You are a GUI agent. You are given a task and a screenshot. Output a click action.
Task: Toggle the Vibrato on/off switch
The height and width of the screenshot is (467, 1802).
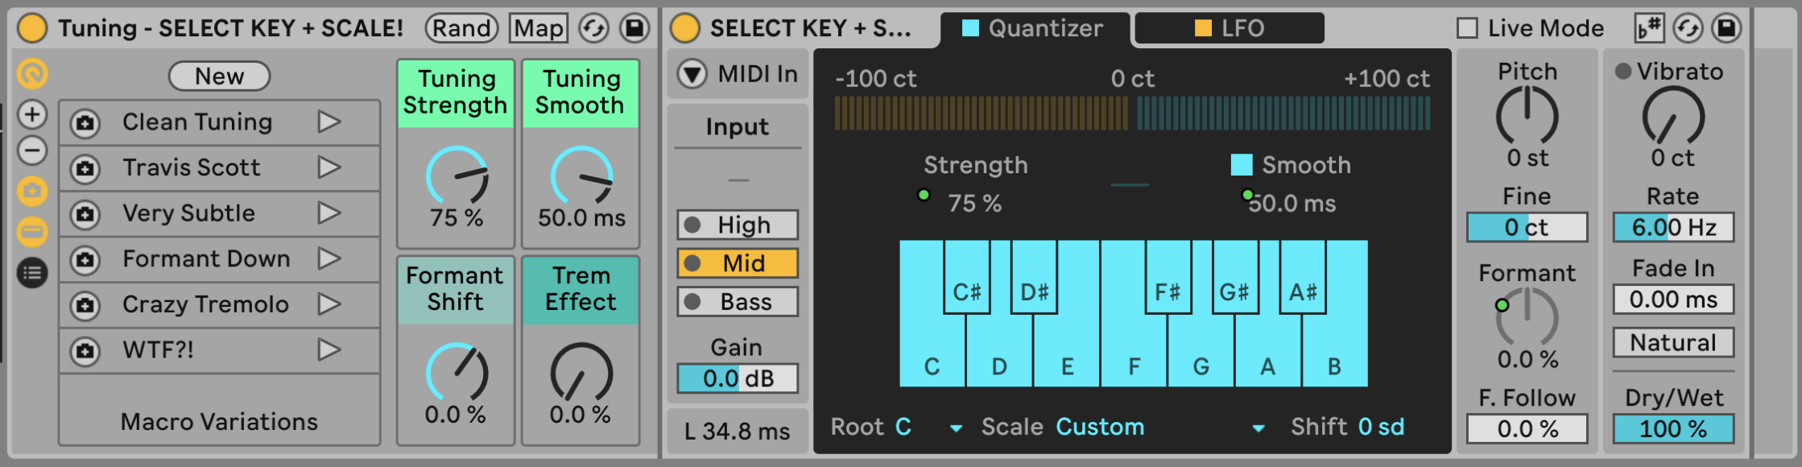point(1623,72)
